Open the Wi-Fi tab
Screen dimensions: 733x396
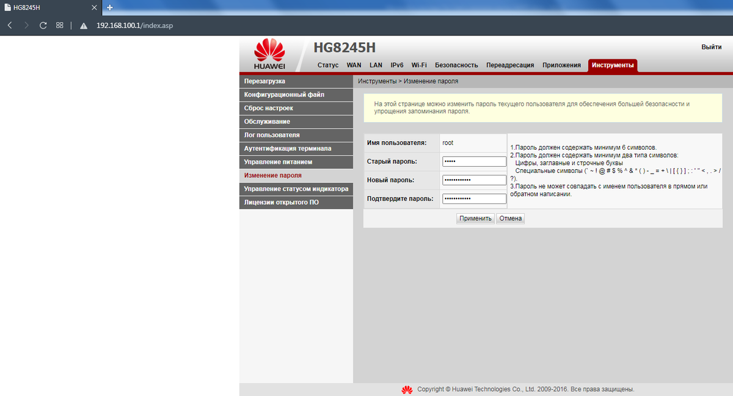[x=419, y=65]
